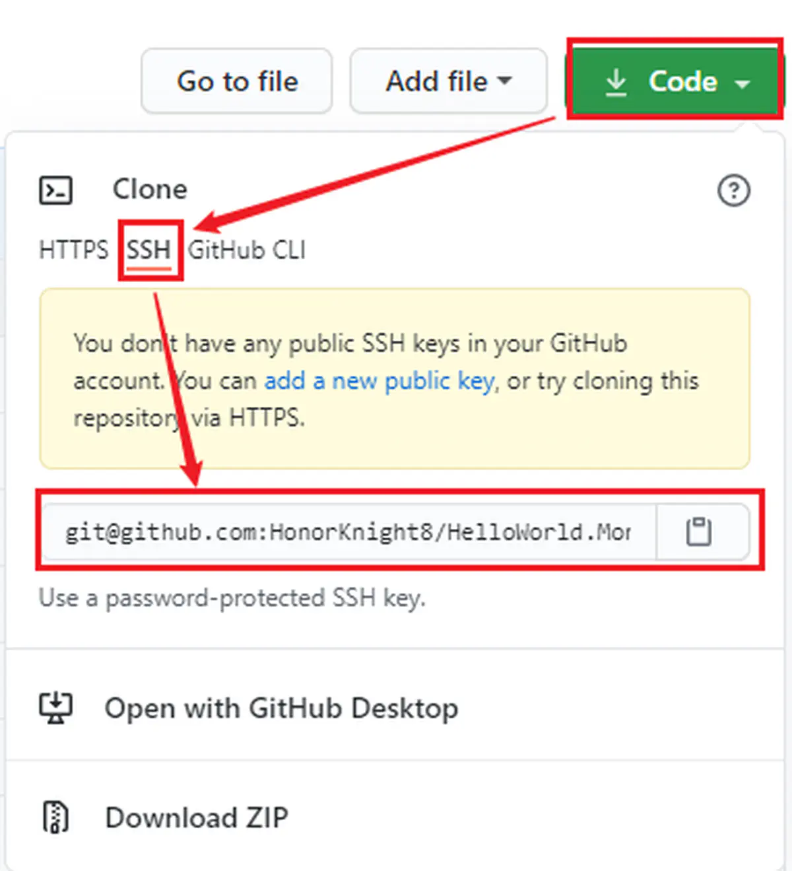Click the Go to file button
Screen dimensions: 792x871
tap(236, 81)
